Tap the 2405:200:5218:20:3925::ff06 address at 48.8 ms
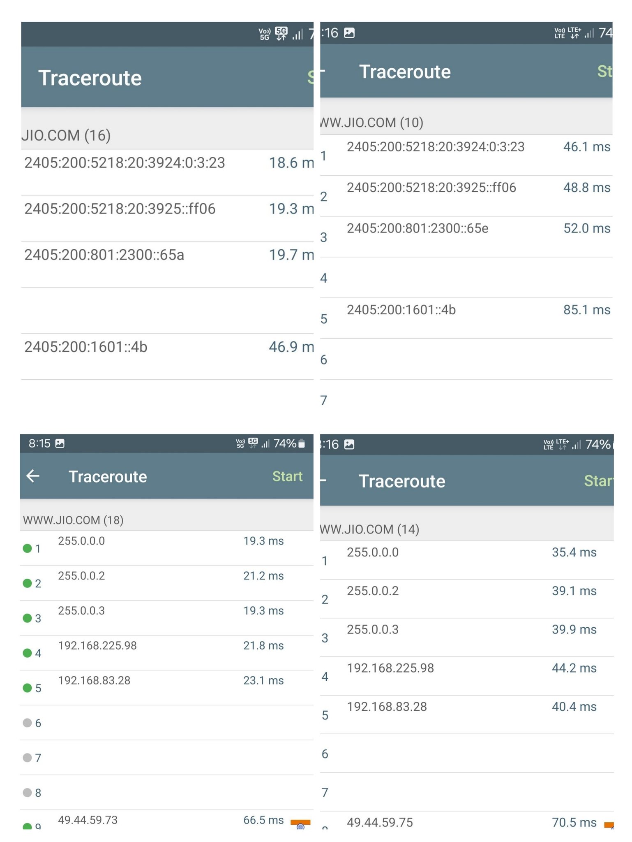The width and height of the screenshot is (632, 842). 431,188
